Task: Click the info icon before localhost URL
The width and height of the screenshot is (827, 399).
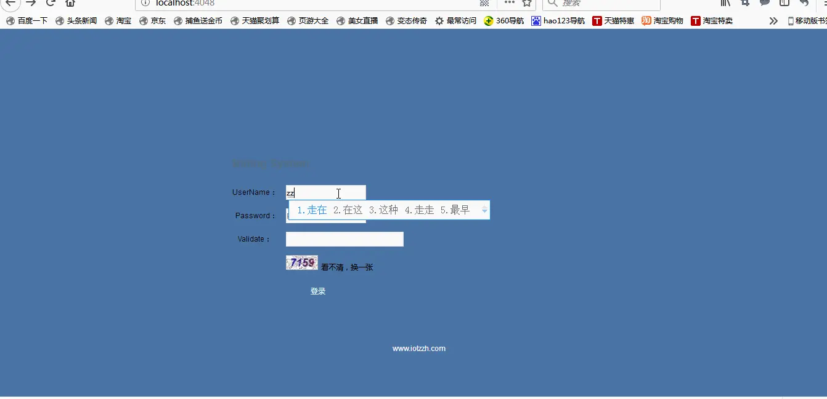Action: (x=145, y=3)
